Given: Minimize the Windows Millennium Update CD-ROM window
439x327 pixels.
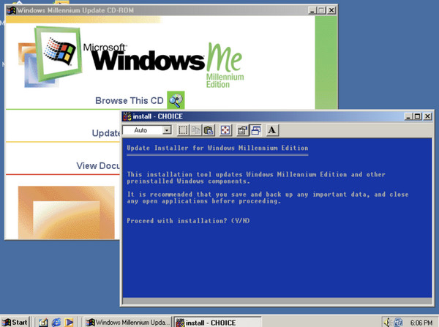Looking at the screenshot, I should pos(312,10).
